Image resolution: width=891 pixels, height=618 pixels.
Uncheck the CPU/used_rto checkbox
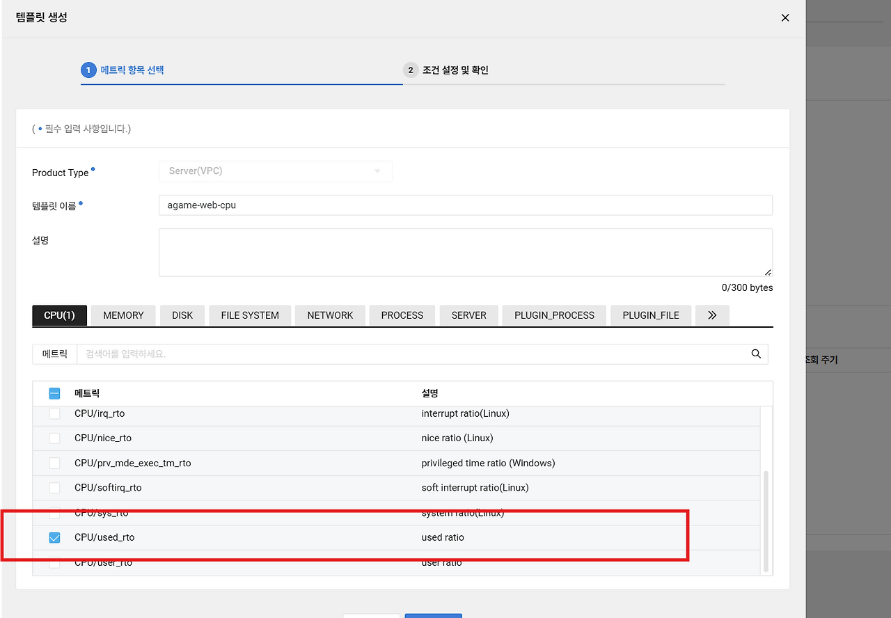coord(54,537)
